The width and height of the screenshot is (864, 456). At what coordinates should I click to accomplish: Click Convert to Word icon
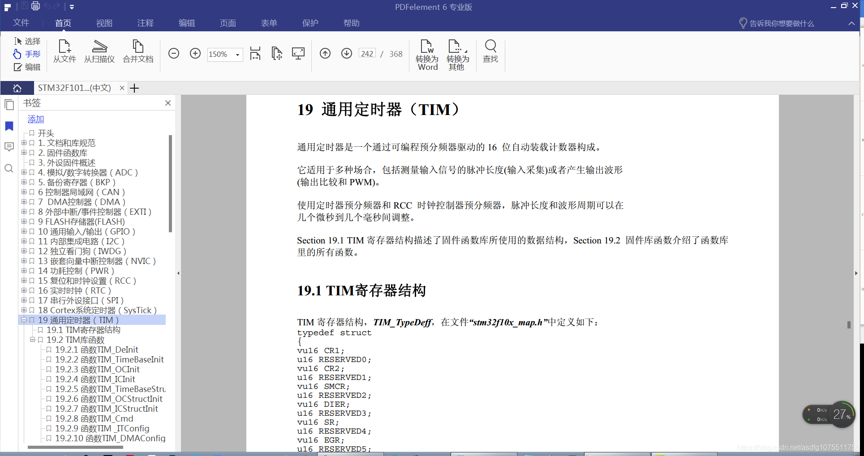[427, 55]
